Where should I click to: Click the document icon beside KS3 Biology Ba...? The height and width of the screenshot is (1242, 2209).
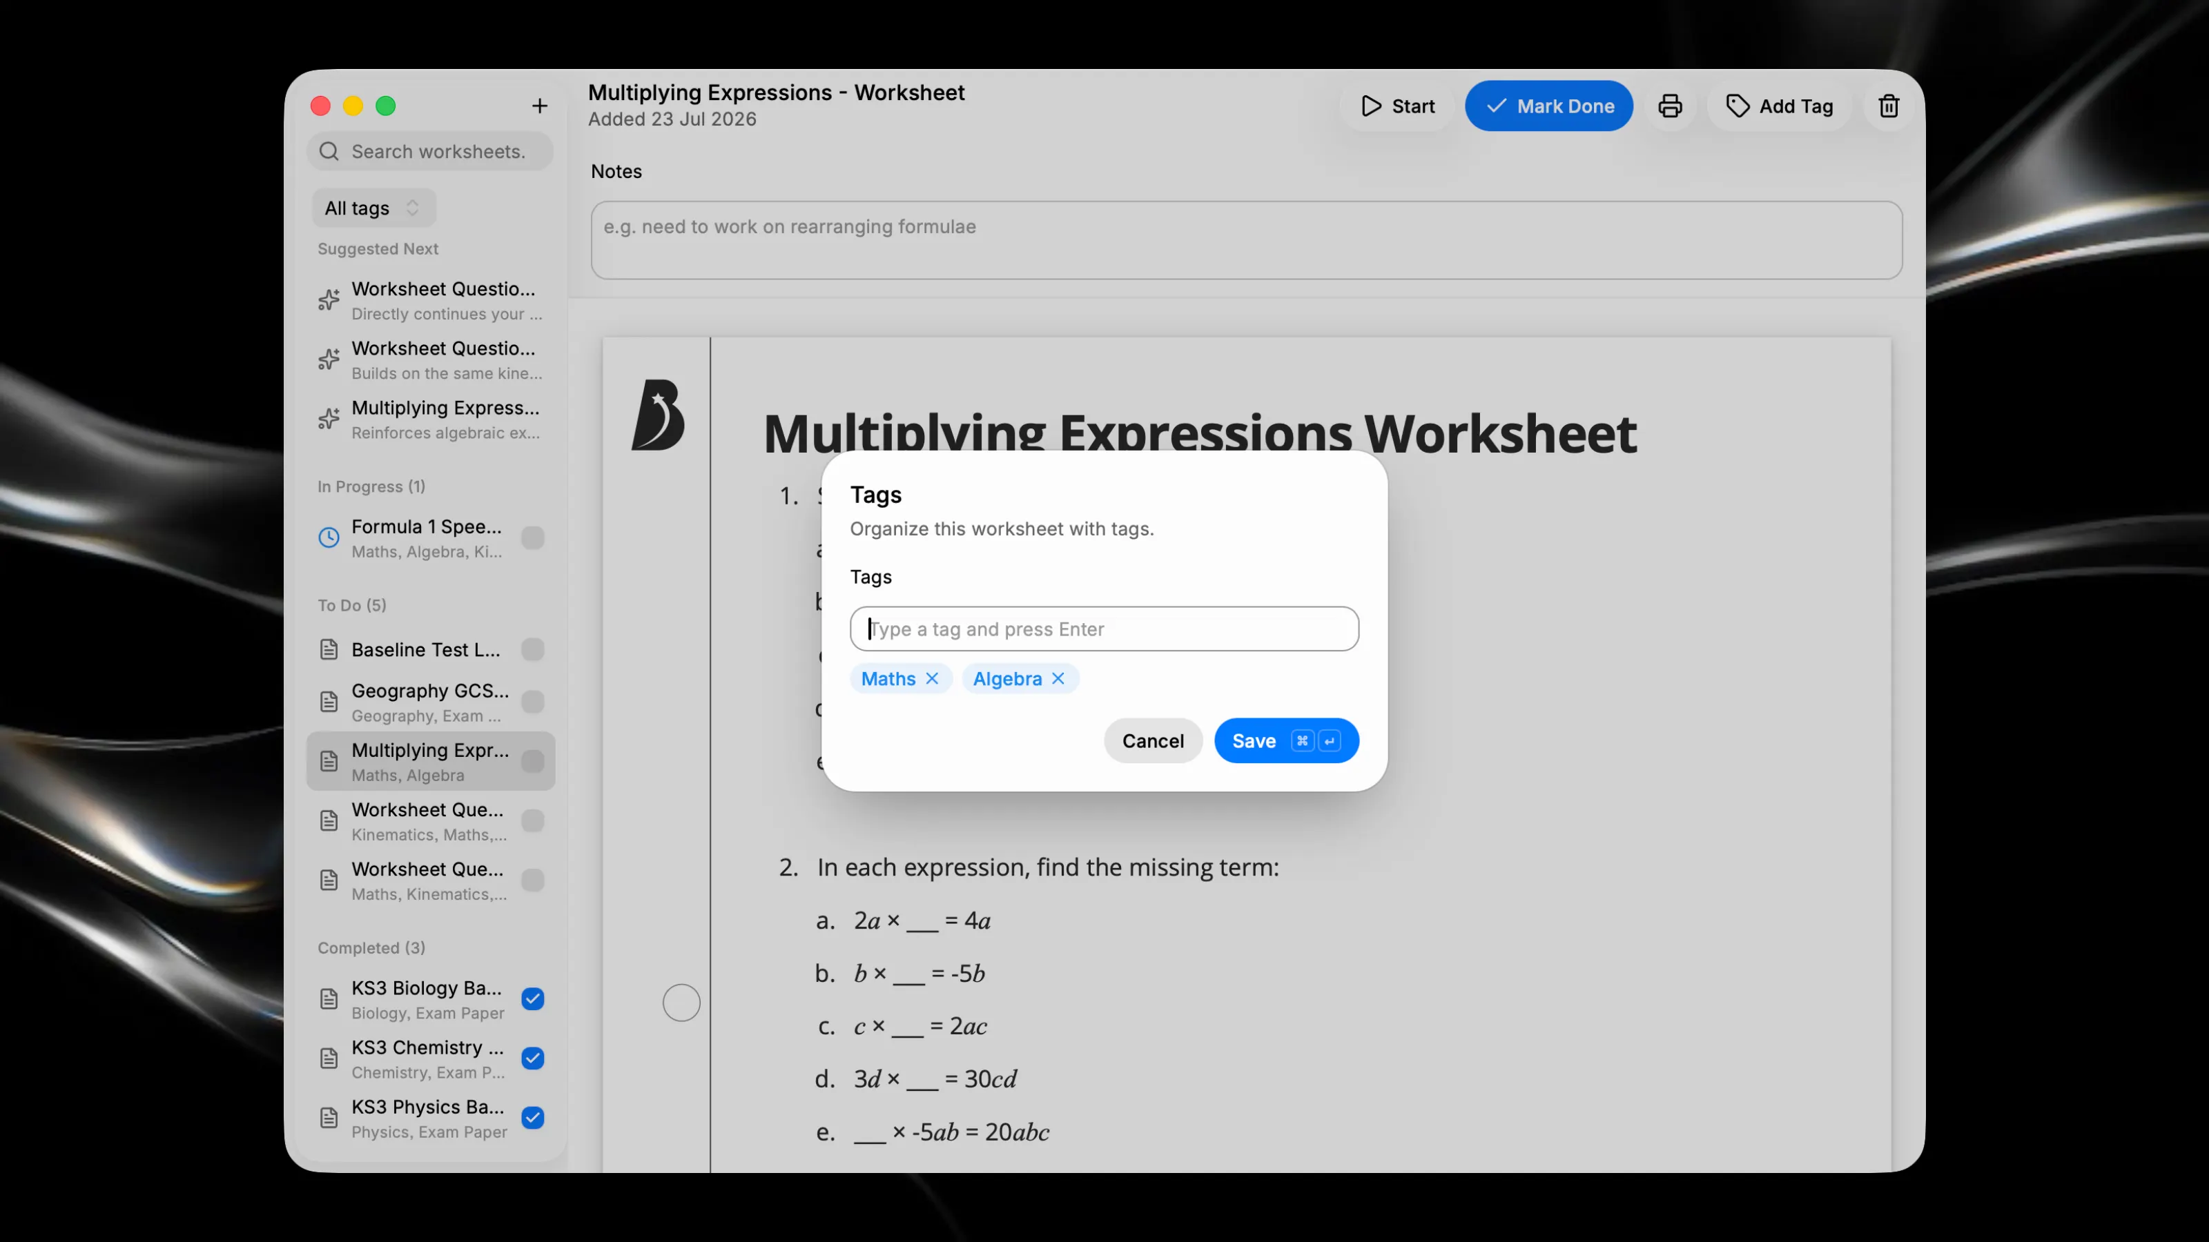329,999
